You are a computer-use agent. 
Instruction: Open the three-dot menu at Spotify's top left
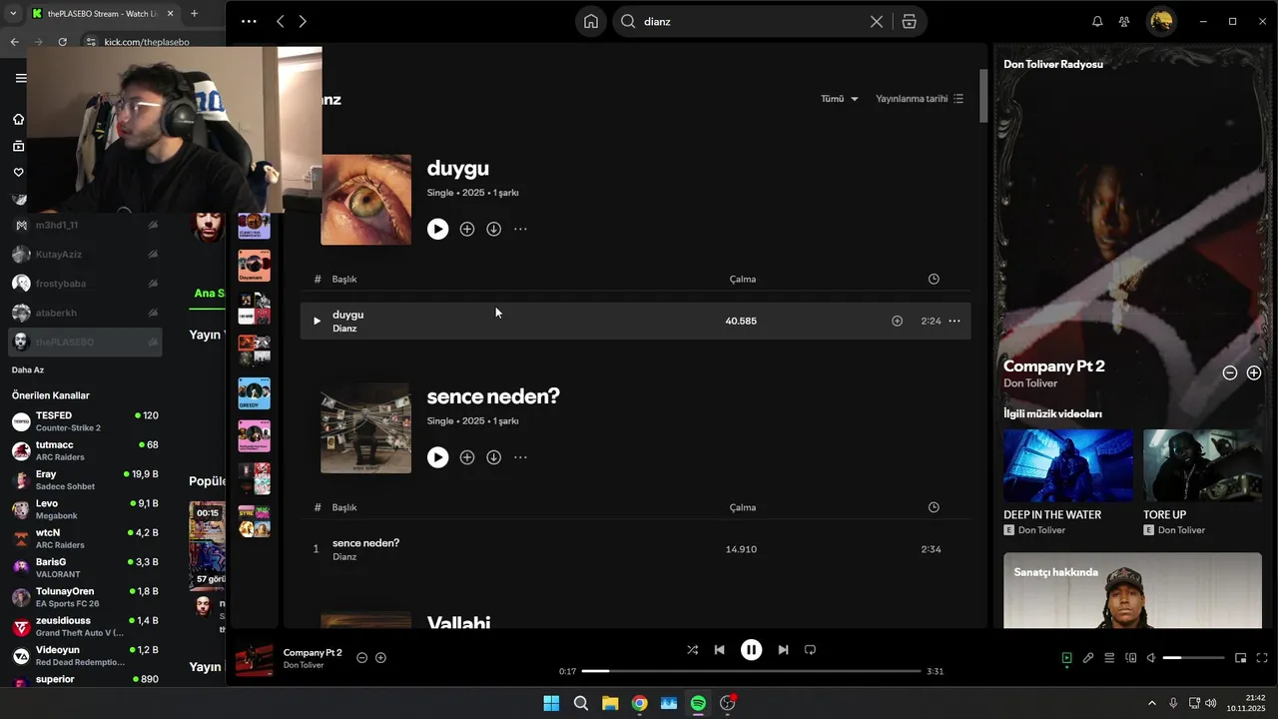pyautogui.click(x=249, y=21)
